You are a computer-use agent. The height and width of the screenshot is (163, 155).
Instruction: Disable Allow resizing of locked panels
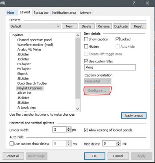pos(86,130)
